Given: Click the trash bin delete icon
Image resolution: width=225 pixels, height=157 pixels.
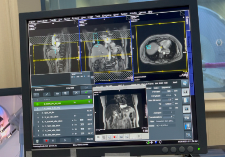Looking at the screenshot, I should coord(37,141).
